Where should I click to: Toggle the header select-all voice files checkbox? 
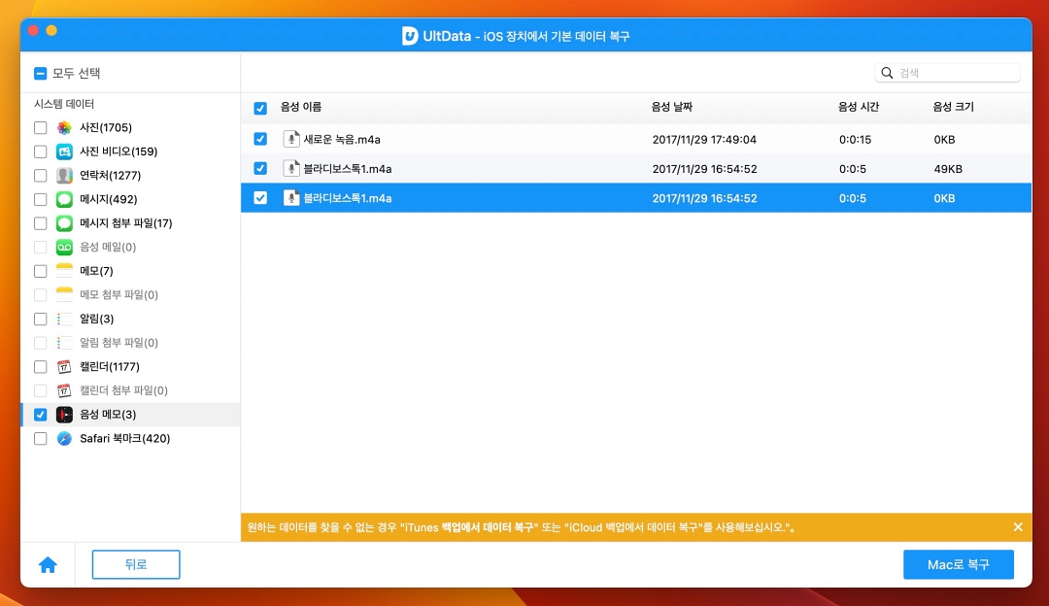260,108
